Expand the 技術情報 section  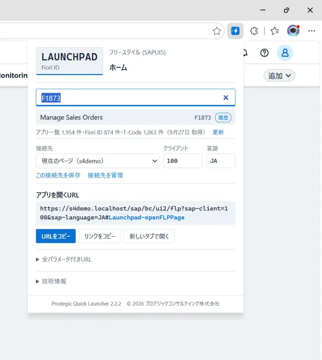coord(51,281)
